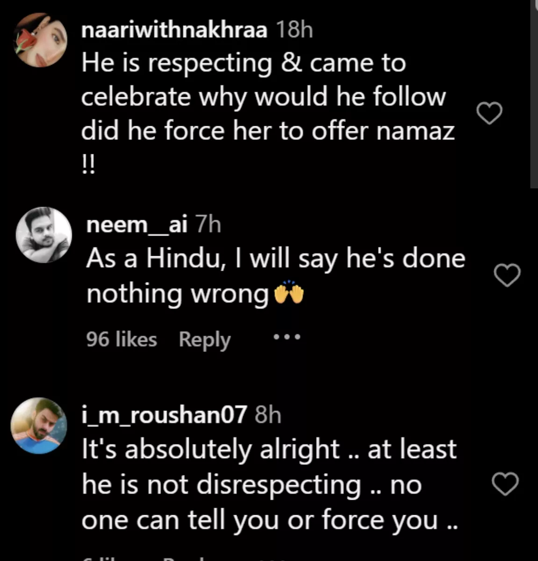Click the comments scrollbar on the right edge

pos(534,93)
